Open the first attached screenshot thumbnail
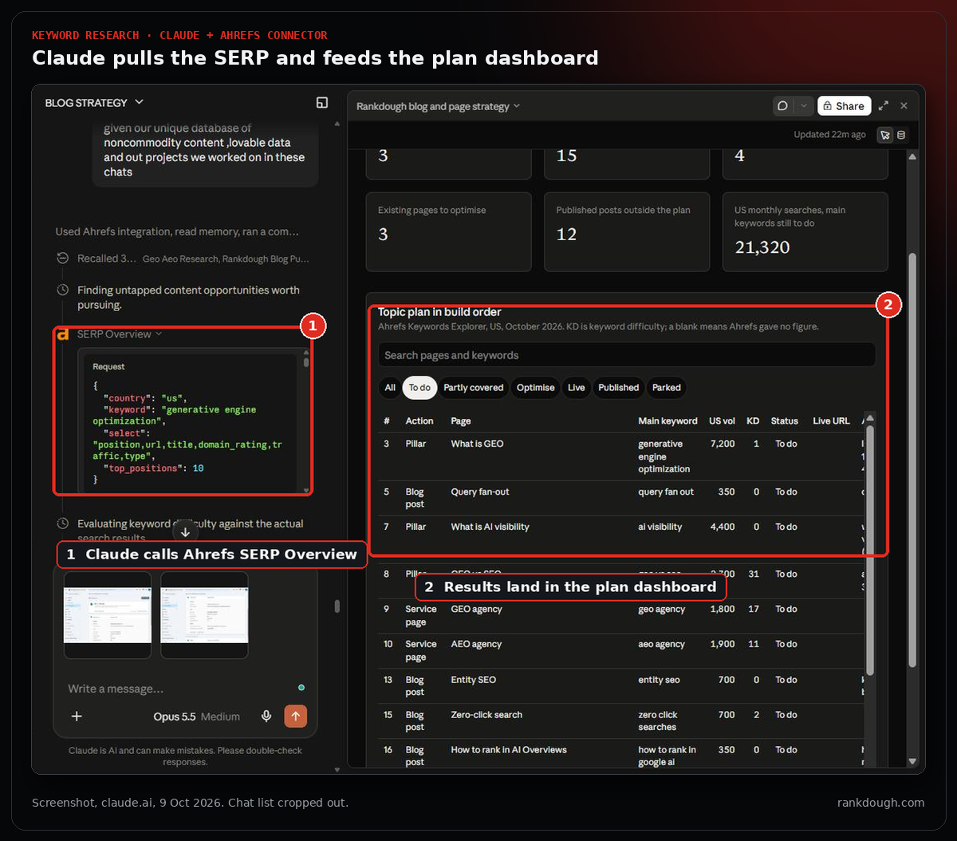This screenshot has height=841, width=957. point(108,614)
